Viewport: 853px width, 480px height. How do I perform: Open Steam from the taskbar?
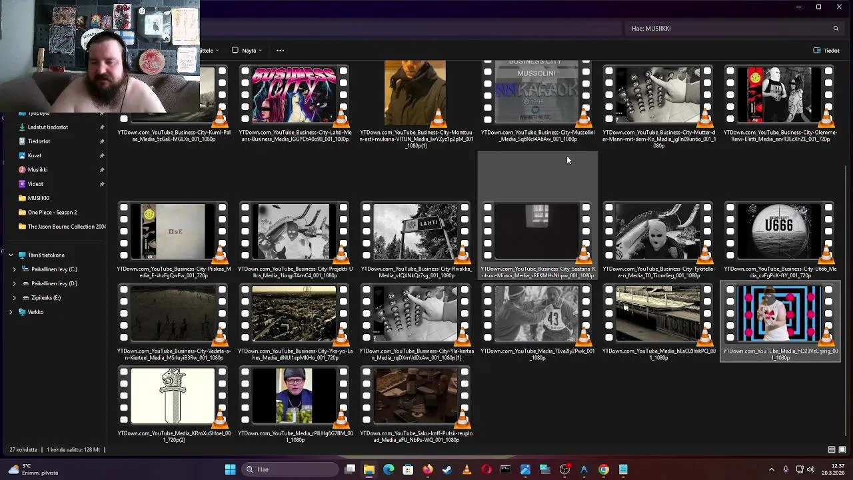click(447, 469)
